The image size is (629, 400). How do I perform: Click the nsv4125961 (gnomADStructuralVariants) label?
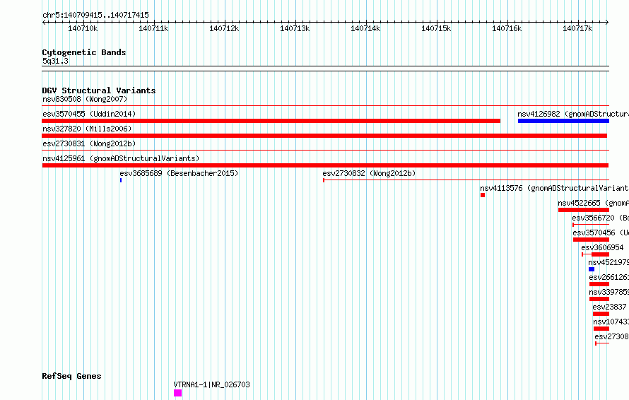pyautogui.click(x=121, y=158)
